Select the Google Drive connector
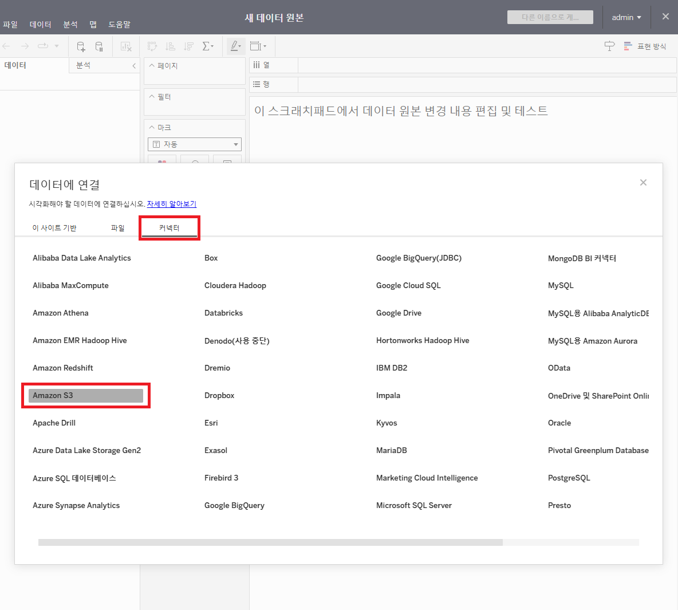 coord(399,313)
